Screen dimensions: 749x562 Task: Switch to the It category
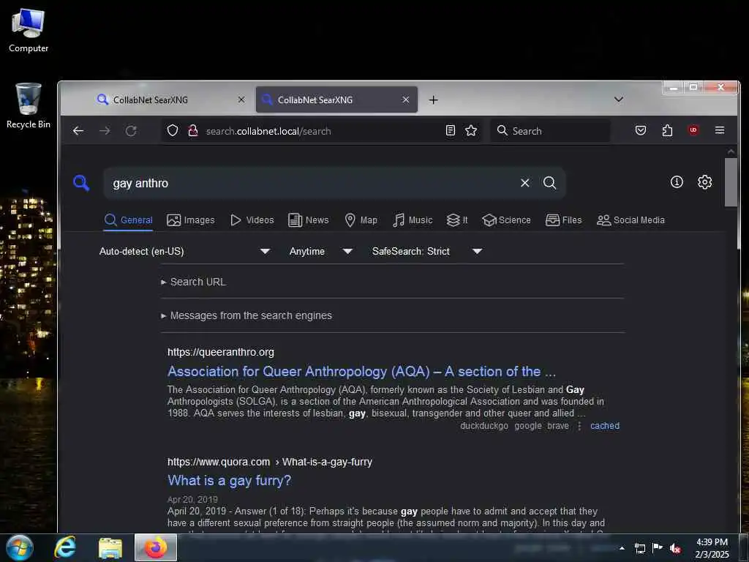click(457, 220)
